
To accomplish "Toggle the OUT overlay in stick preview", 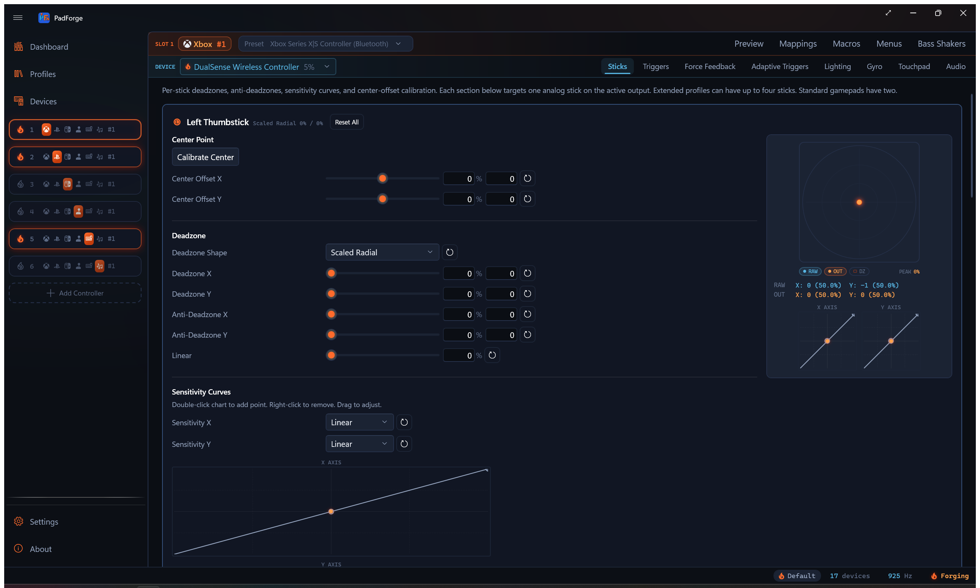I will click(x=835, y=271).
